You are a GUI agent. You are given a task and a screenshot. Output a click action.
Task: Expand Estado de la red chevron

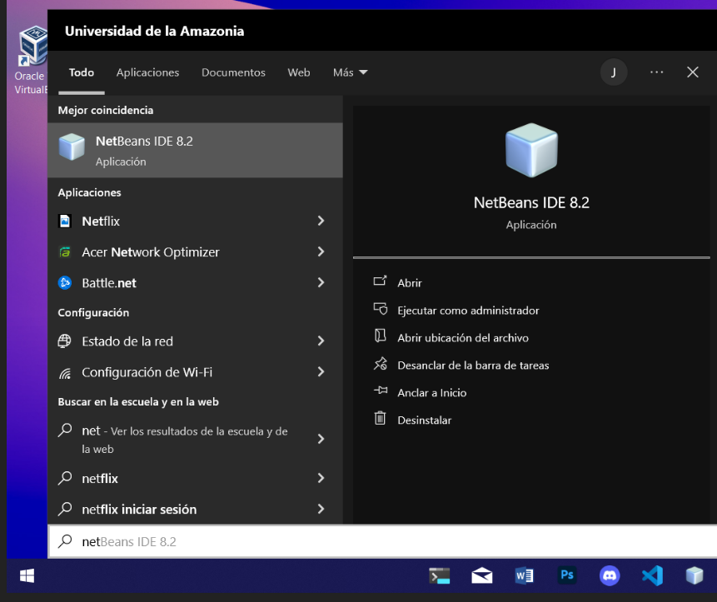click(321, 341)
